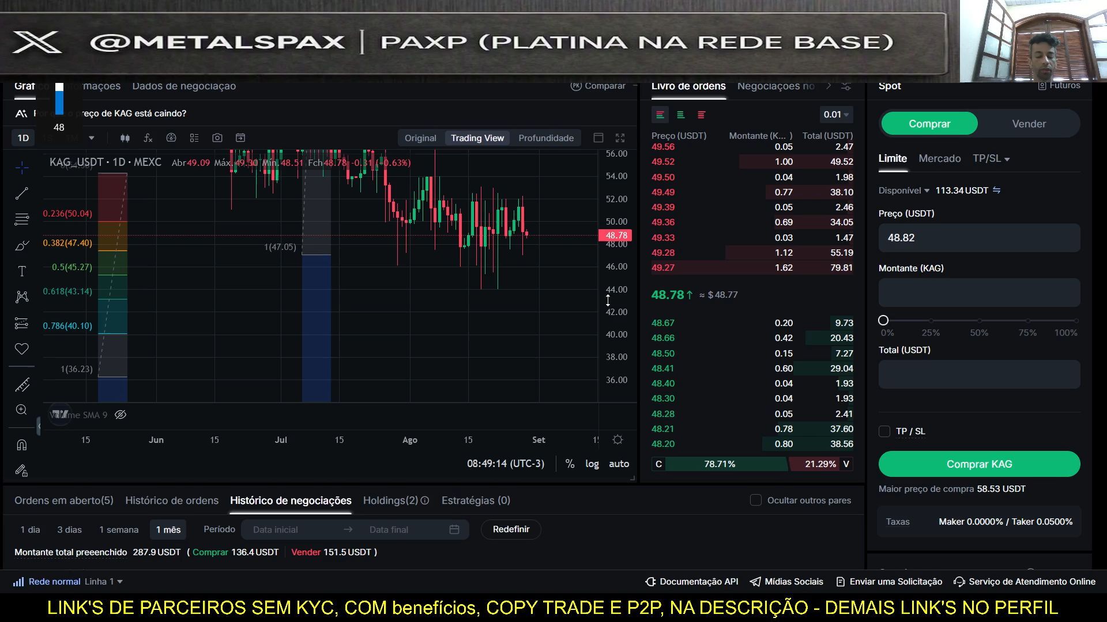Open the Histórico de ordens tab
Screen dimensions: 1107x622
click(x=172, y=500)
